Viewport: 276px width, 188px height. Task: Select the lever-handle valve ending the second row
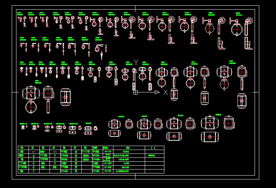point(101,50)
